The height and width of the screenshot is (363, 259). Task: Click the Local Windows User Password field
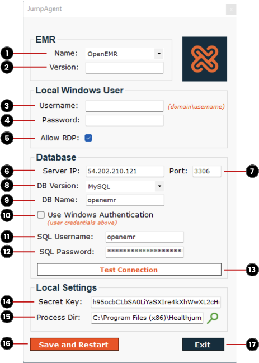125,120
